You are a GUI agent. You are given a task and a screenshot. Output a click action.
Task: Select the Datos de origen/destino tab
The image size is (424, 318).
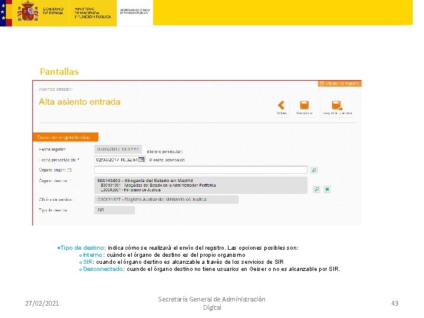[65, 137]
